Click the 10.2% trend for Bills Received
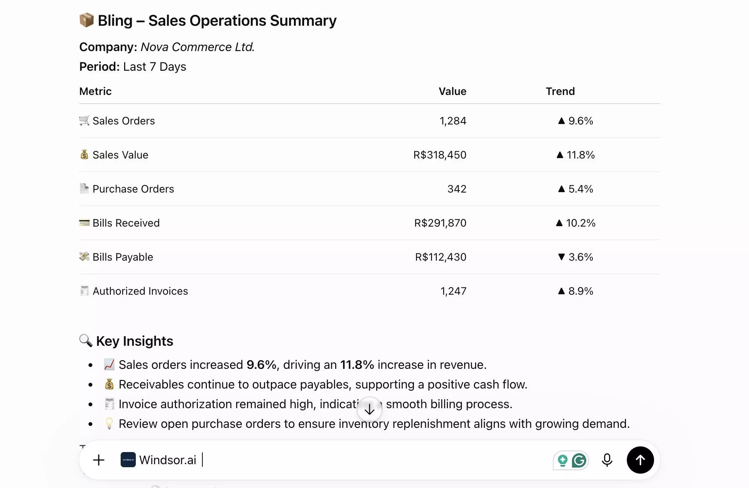 pos(575,223)
